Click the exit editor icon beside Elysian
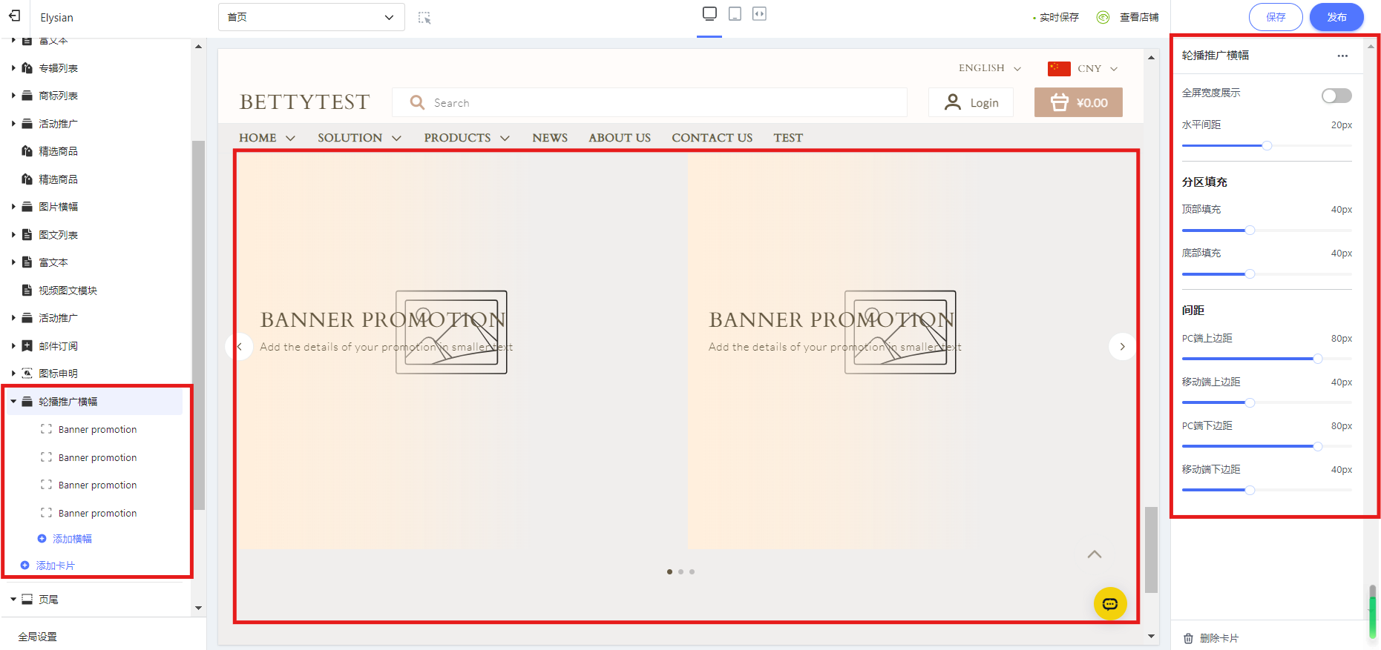Viewport: 1381px width, 650px height. click(x=15, y=16)
